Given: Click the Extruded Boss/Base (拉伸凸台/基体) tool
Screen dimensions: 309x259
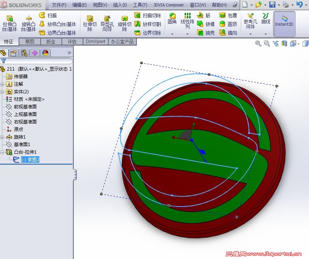Looking at the screenshot, I should [9, 23].
